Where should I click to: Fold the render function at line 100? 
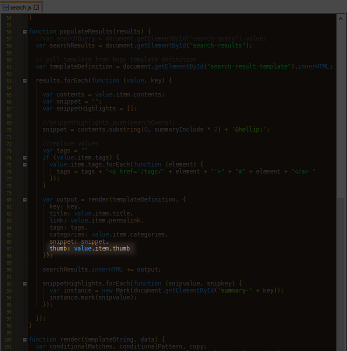point(24,339)
